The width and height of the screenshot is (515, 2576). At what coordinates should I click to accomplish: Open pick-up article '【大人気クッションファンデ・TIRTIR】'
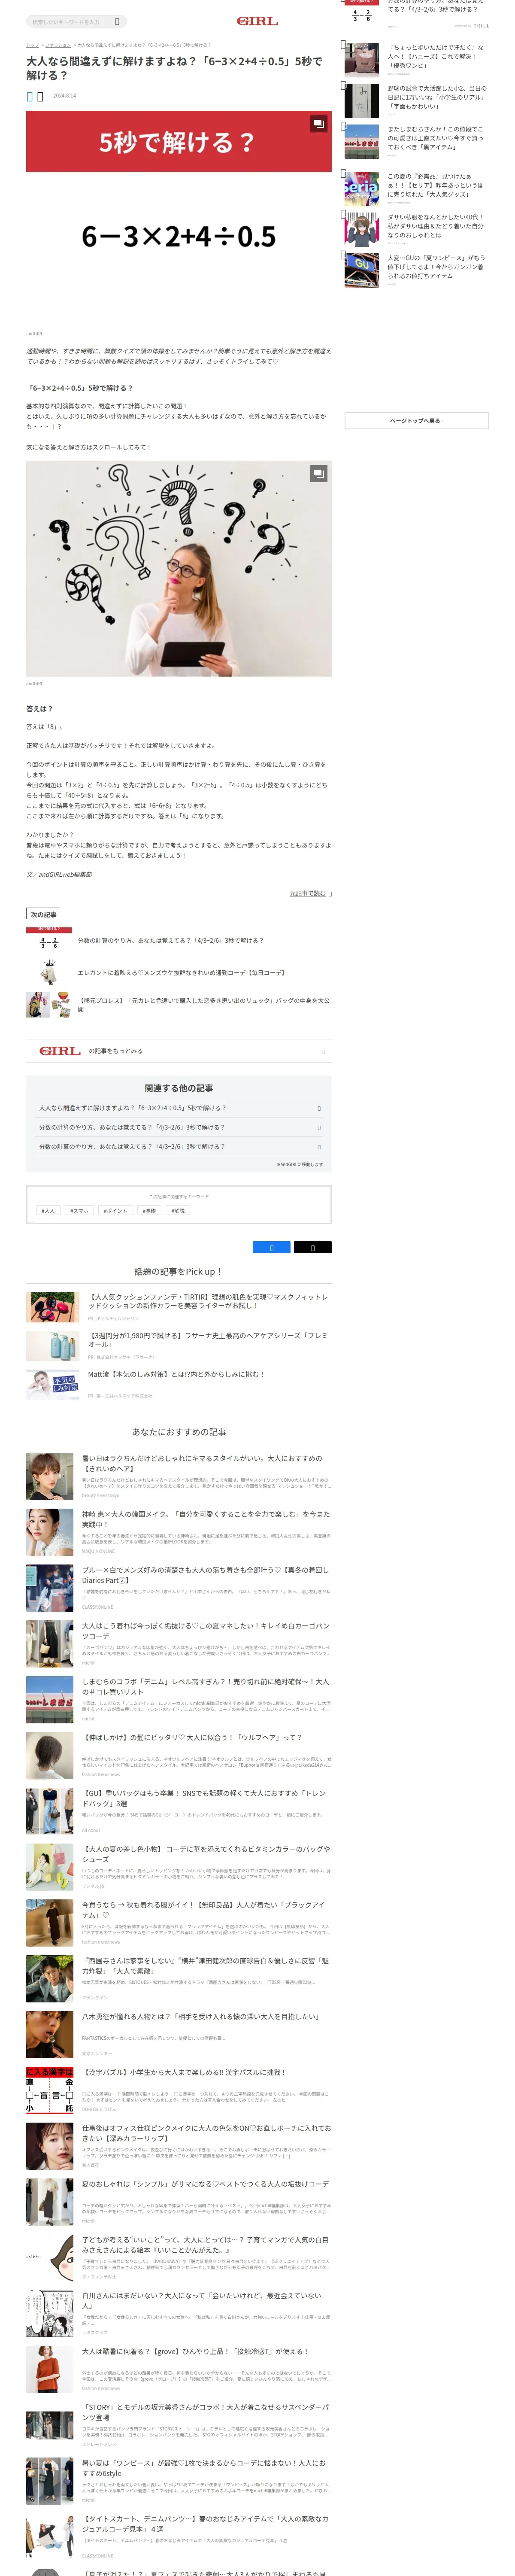[208, 1301]
